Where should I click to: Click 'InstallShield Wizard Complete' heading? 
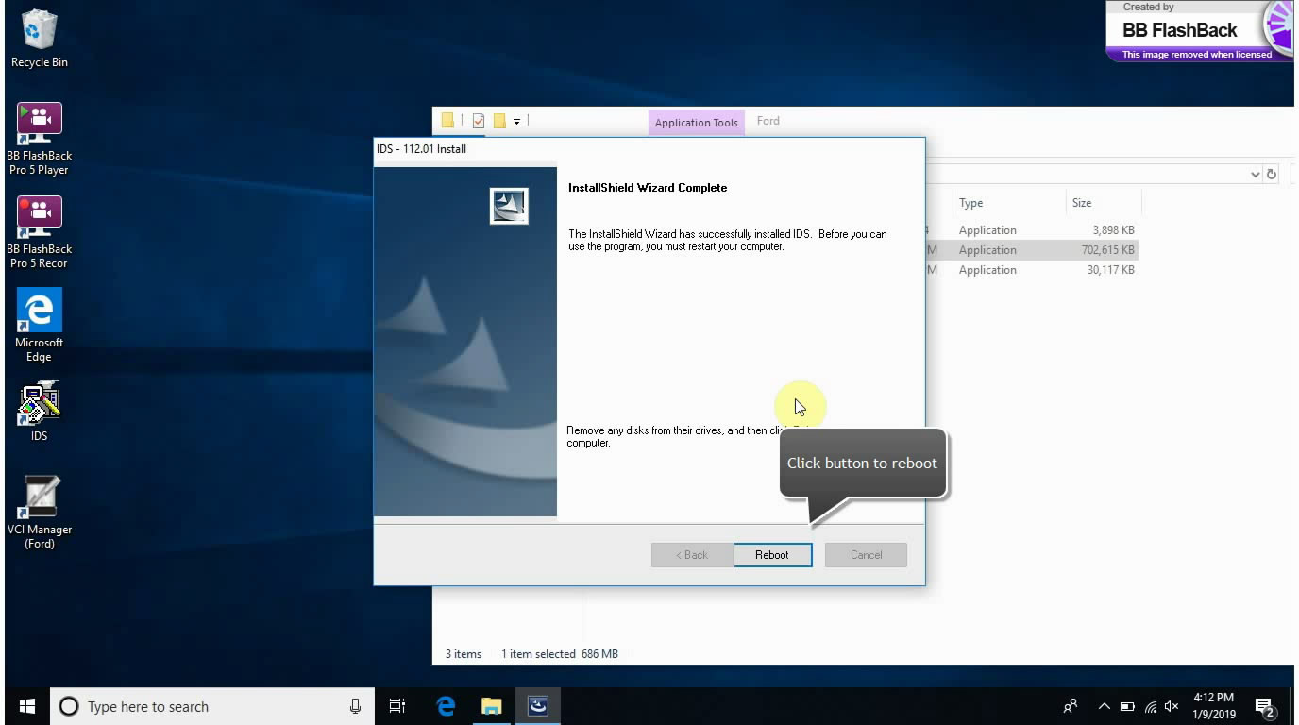click(648, 188)
